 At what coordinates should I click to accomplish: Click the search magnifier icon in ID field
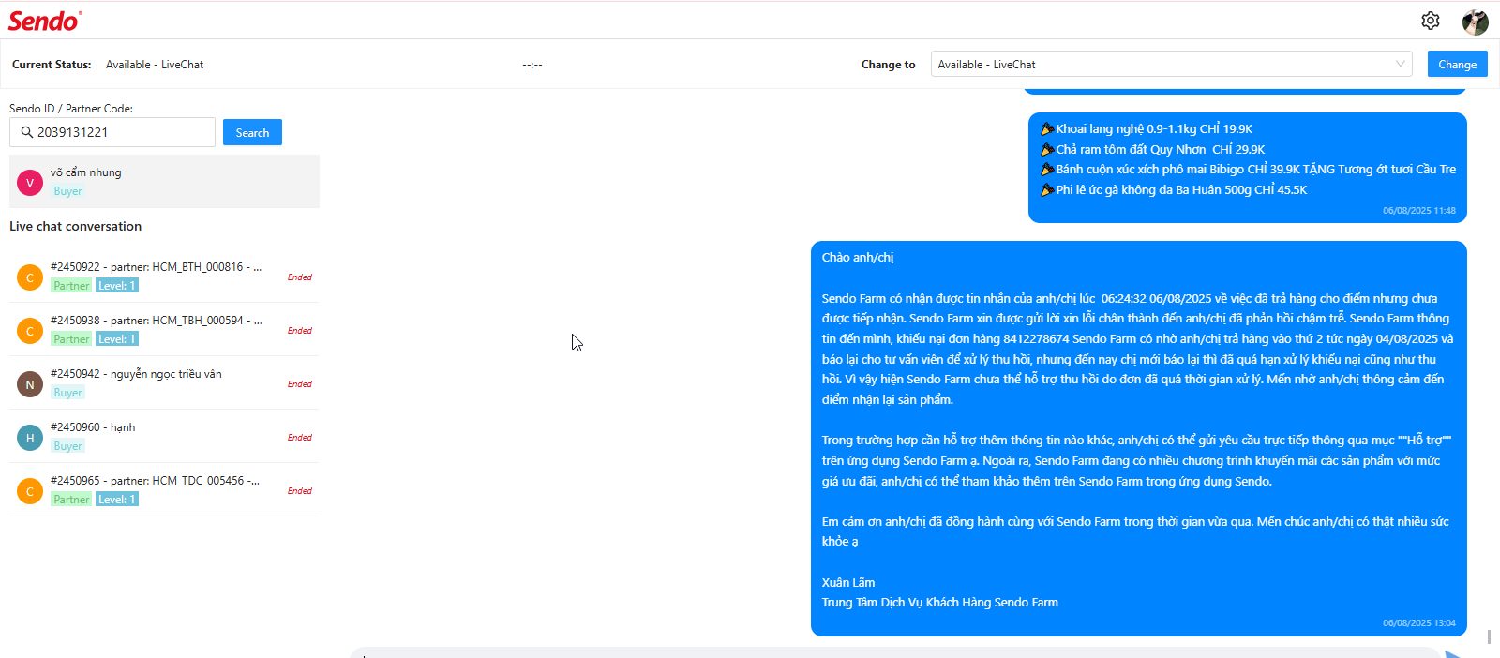pyautogui.click(x=27, y=132)
